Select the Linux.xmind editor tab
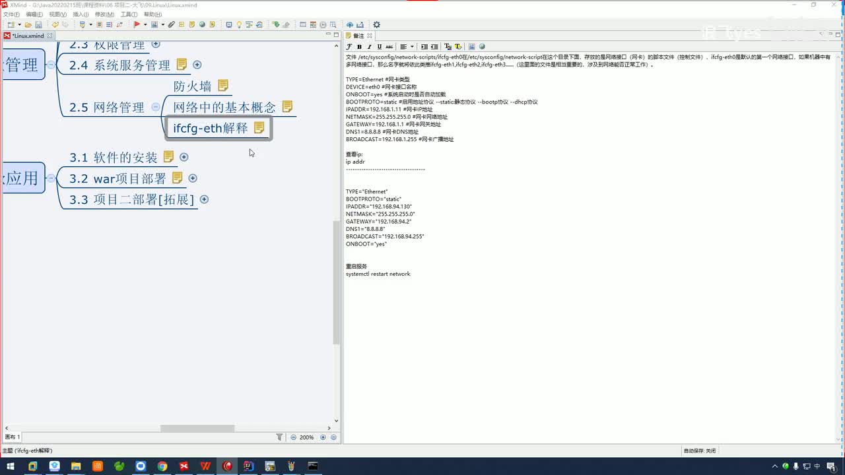This screenshot has width=845, height=475. (28, 36)
